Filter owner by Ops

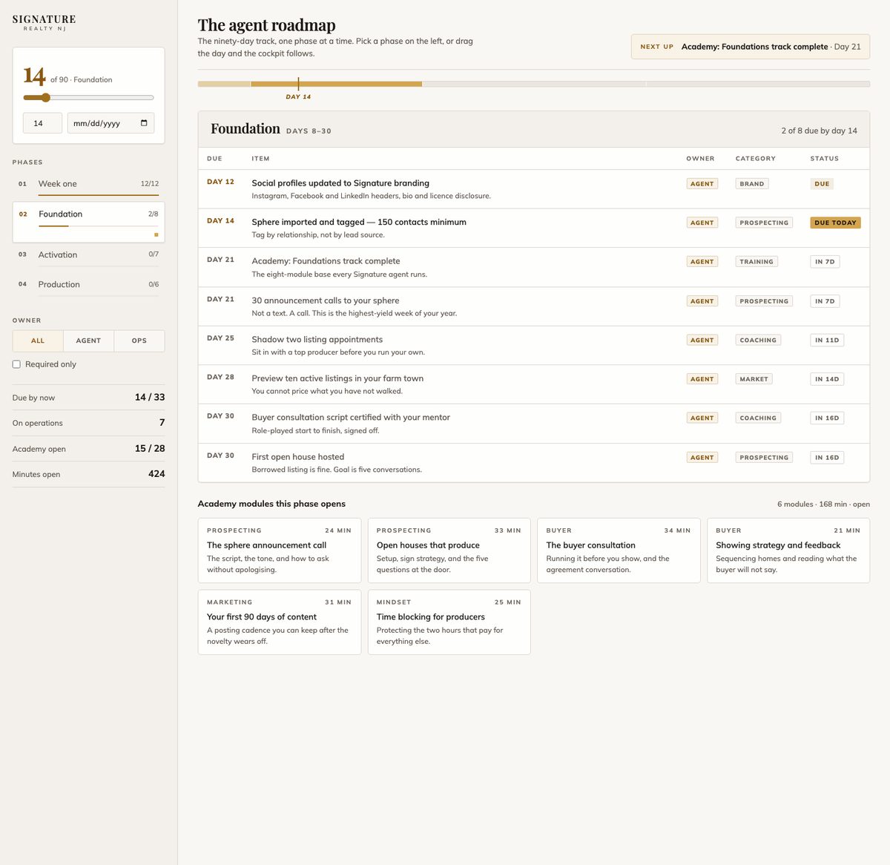tap(139, 341)
